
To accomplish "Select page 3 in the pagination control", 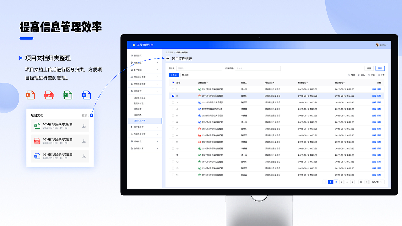I will tap(341, 182).
